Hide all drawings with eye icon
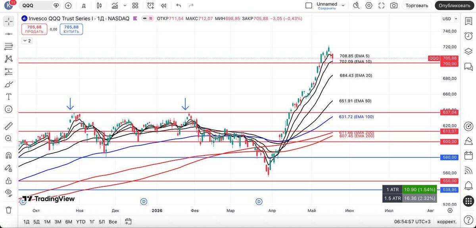 [x=9, y=193]
